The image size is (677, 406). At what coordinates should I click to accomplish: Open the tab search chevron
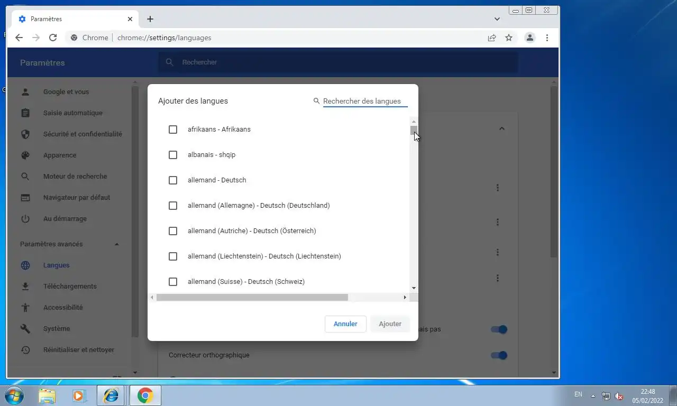pos(497,19)
